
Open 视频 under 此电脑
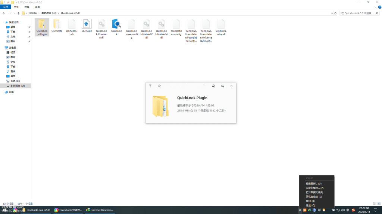(13, 52)
